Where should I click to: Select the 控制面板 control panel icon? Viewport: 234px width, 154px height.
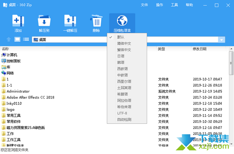(x=4, y=61)
